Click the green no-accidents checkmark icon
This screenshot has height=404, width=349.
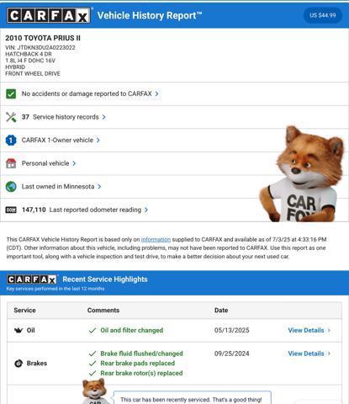coord(11,93)
